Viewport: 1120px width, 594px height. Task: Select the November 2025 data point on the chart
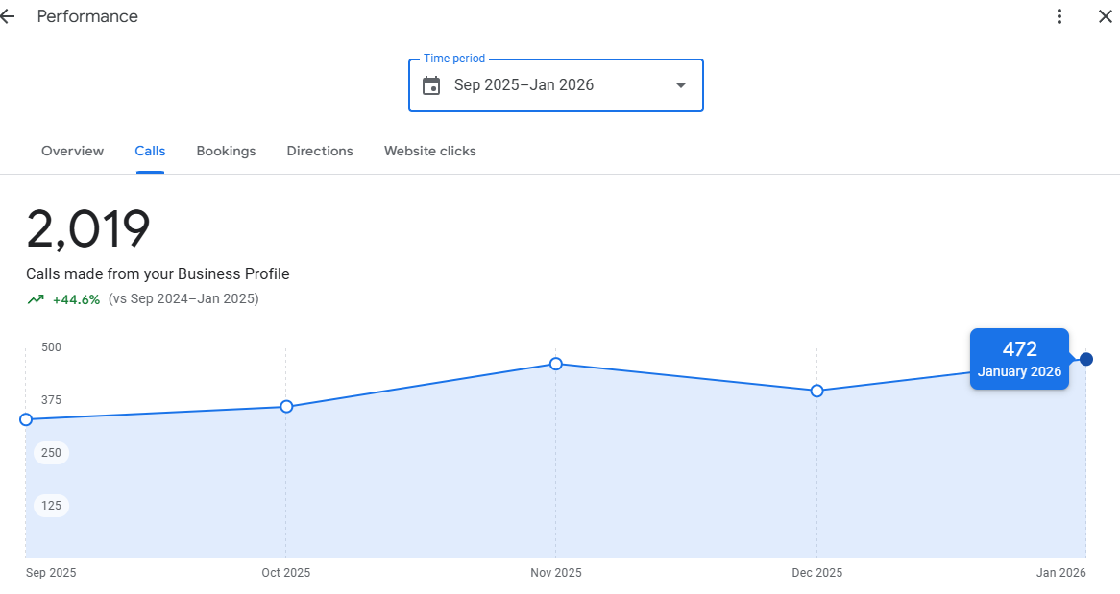click(555, 364)
